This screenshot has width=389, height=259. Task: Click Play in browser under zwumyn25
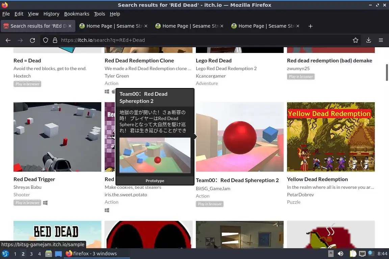tap(301, 77)
